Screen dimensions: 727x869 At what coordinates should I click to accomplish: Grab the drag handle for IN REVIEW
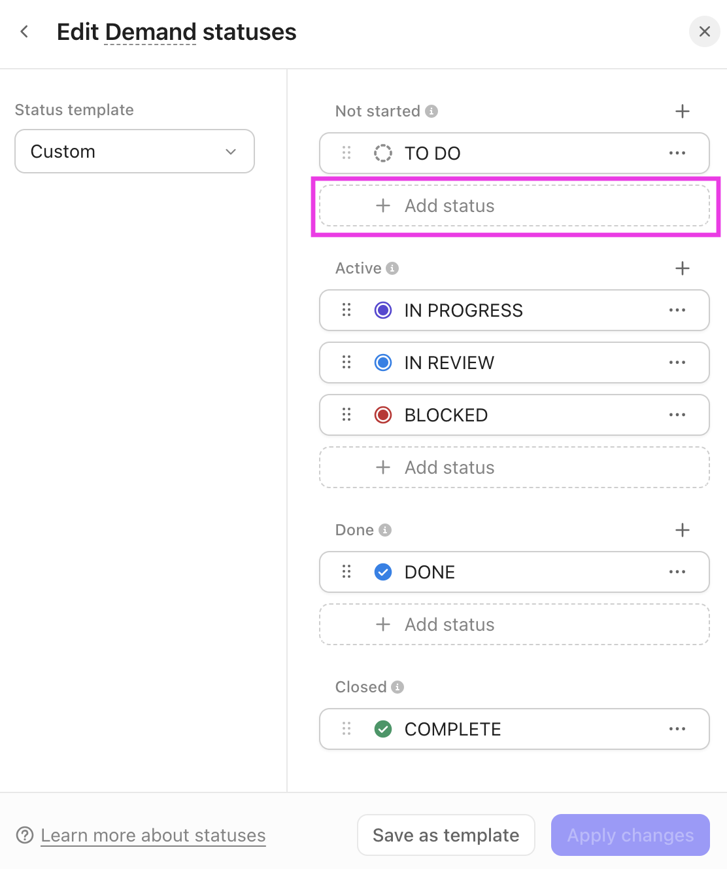tap(346, 363)
